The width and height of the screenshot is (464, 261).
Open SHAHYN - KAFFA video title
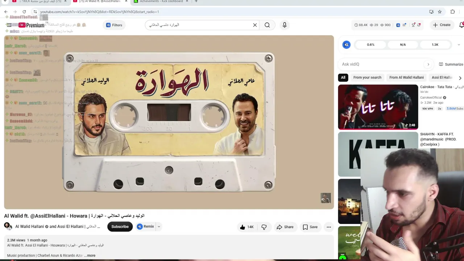[x=438, y=139]
